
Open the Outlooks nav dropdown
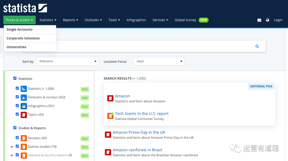point(93,20)
